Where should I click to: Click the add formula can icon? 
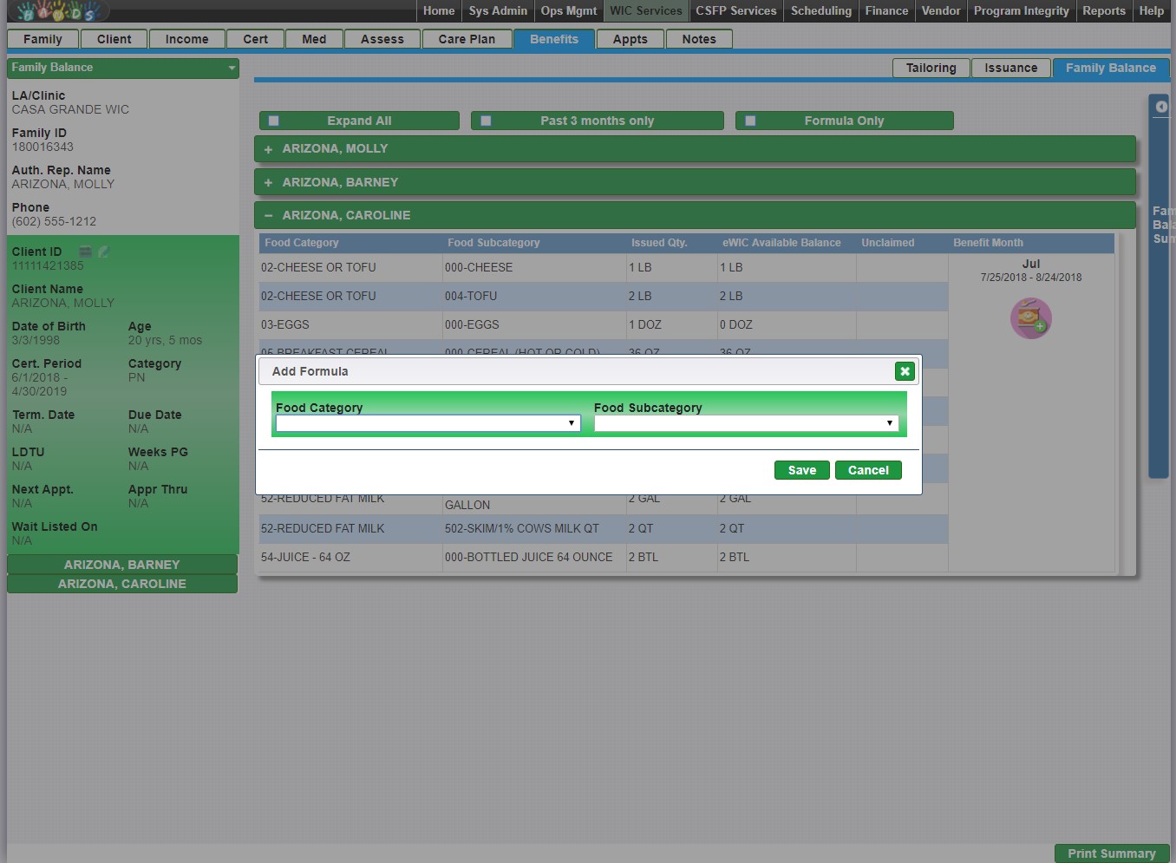(1030, 318)
